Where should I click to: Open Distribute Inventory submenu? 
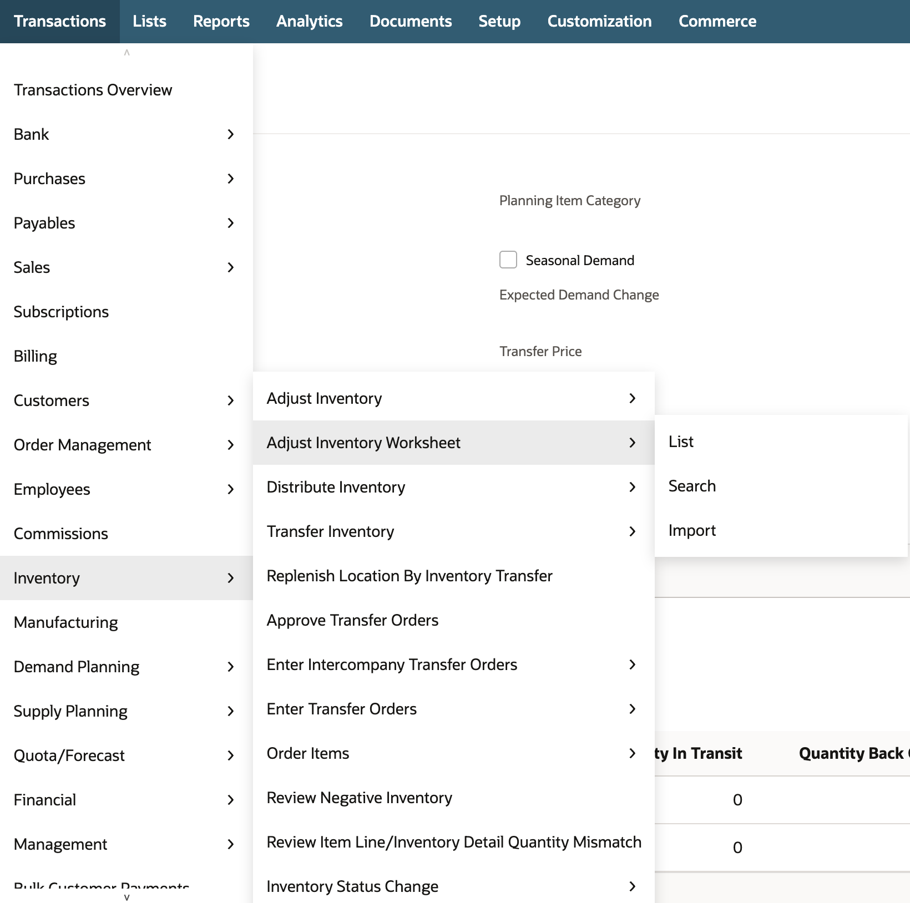coord(454,487)
